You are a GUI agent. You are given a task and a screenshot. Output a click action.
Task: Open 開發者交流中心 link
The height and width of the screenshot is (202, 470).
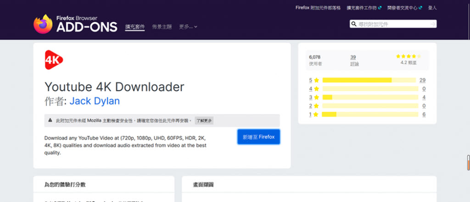coord(403,8)
